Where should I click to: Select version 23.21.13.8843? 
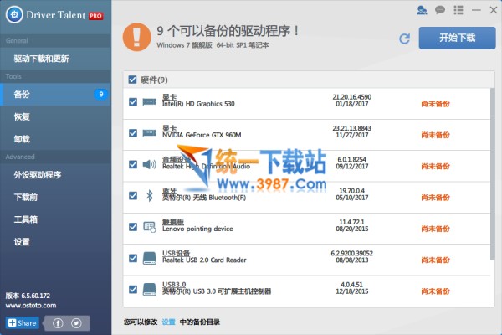352,128
